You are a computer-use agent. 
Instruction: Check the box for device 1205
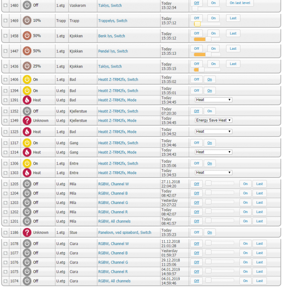[5, 184]
